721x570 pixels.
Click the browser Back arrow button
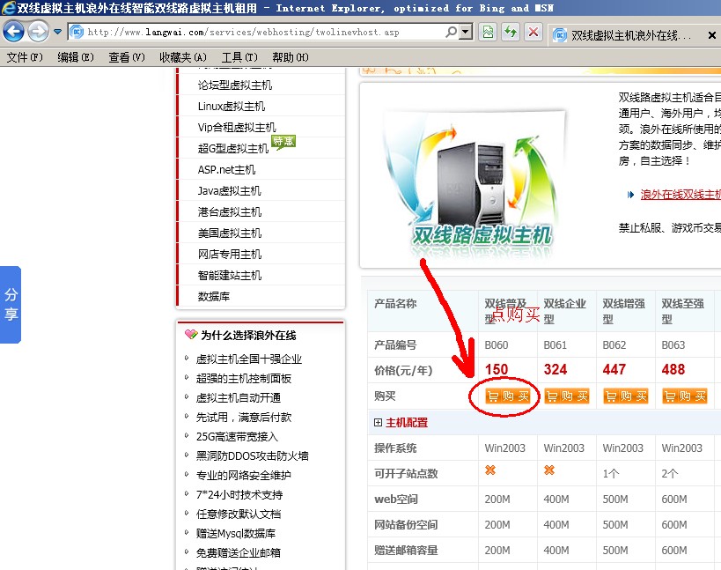click(x=13, y=33)
